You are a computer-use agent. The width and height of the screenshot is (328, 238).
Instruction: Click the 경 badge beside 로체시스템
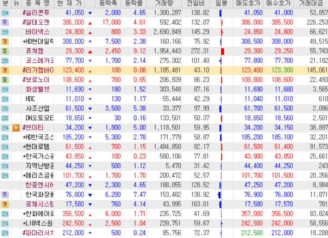coord(5,204)
